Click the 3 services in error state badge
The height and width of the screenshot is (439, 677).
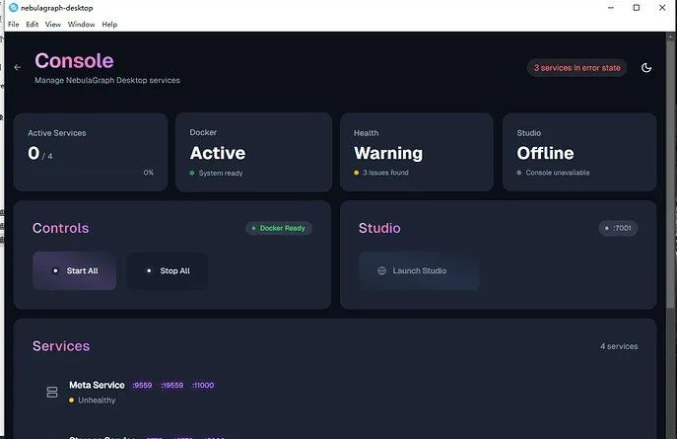576,68
